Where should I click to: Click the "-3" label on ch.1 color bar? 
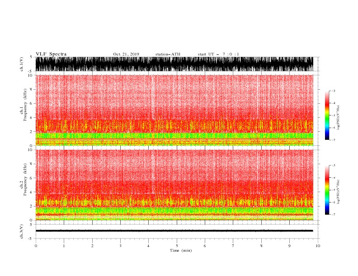point(334,91)
